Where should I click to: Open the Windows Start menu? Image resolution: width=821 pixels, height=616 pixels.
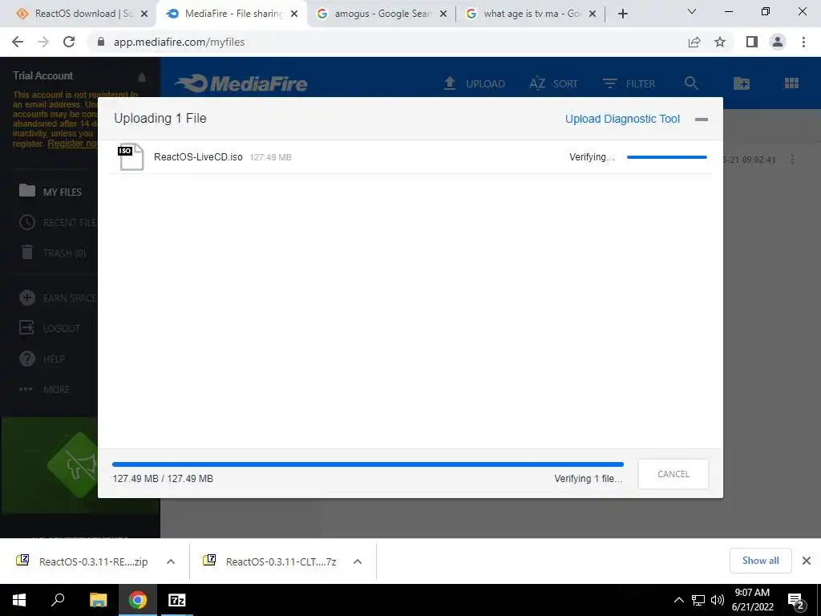point(19,600)
